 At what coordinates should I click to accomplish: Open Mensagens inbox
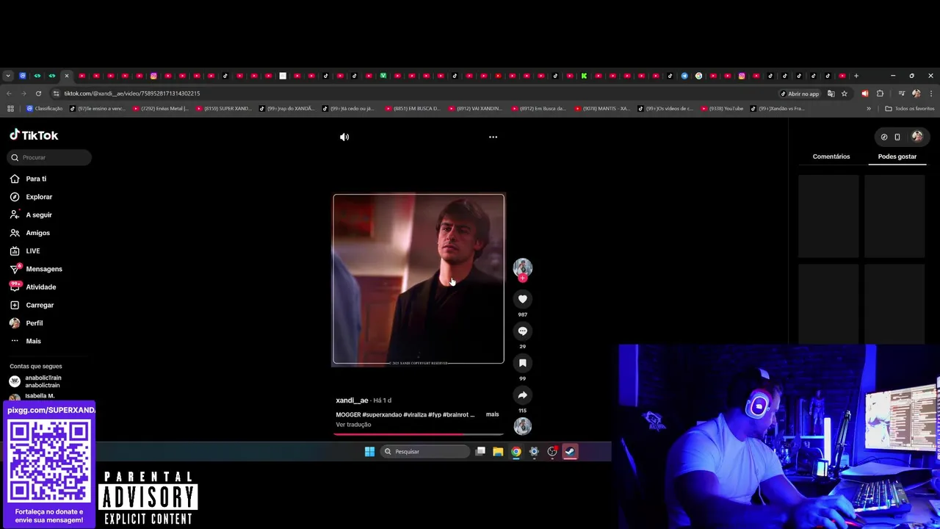(44, 269)
